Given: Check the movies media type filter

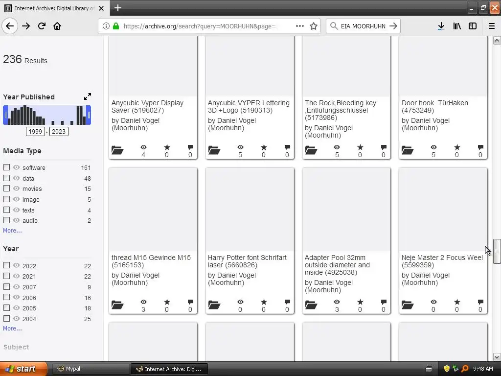Looking at the screenshot, I should click(6, 188).
